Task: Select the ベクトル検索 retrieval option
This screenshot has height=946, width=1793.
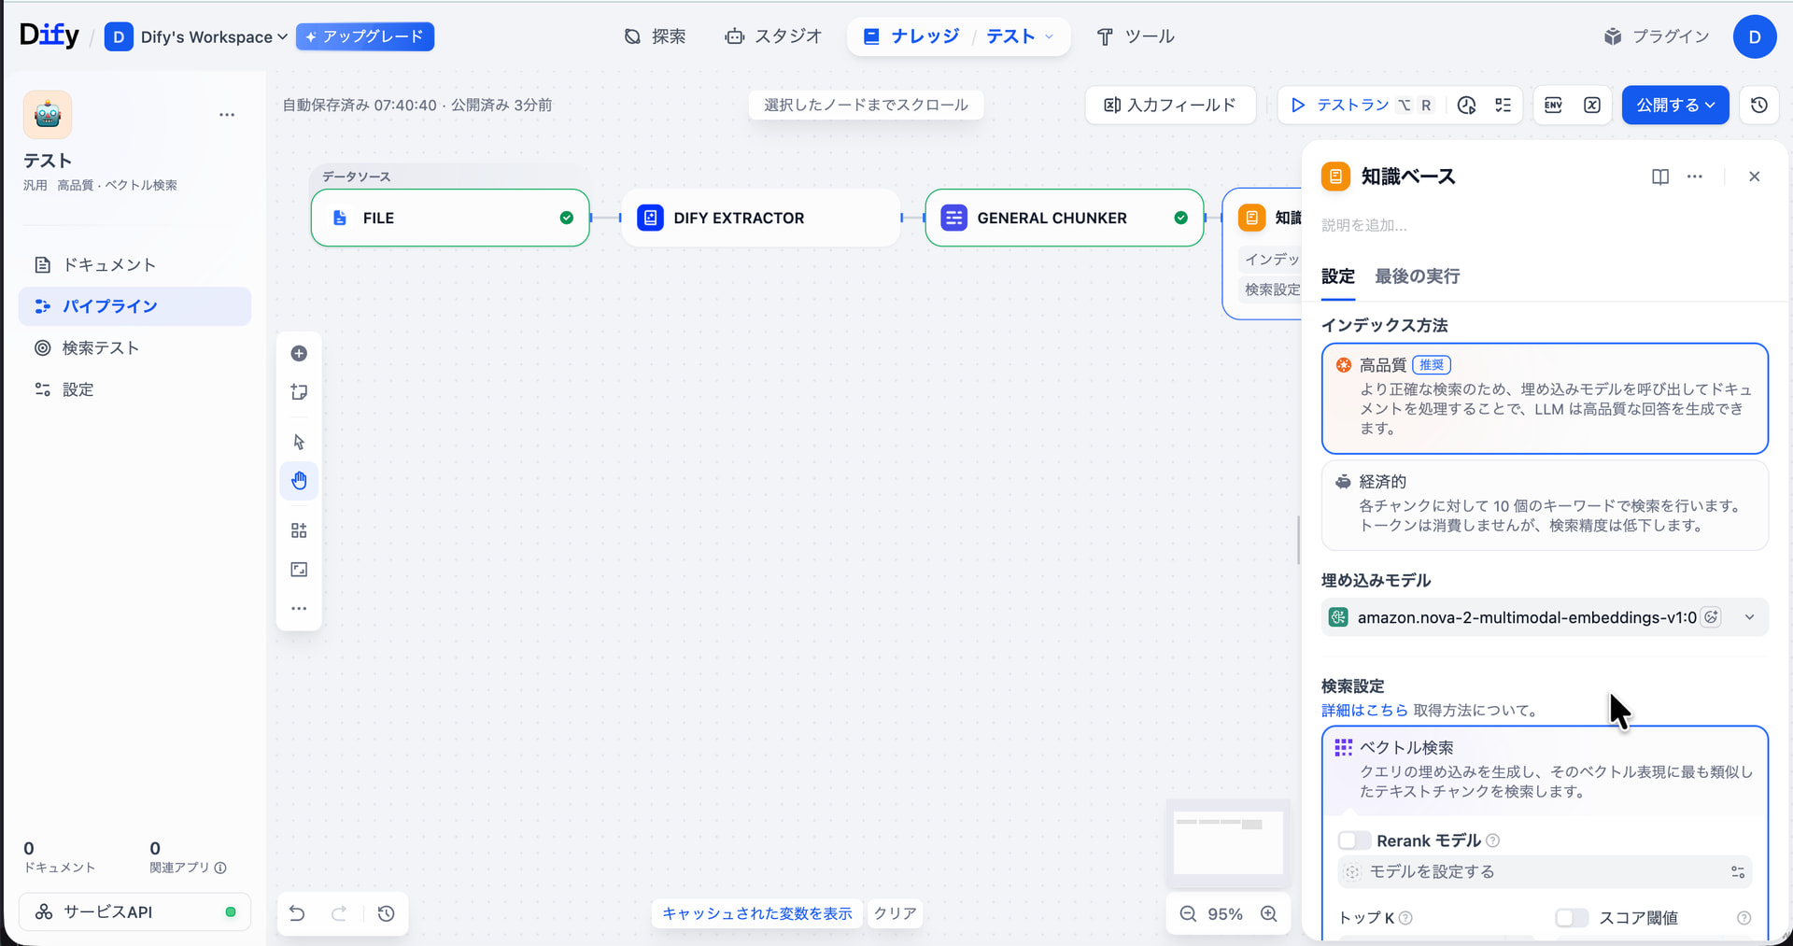Action: coord(1545,770)
